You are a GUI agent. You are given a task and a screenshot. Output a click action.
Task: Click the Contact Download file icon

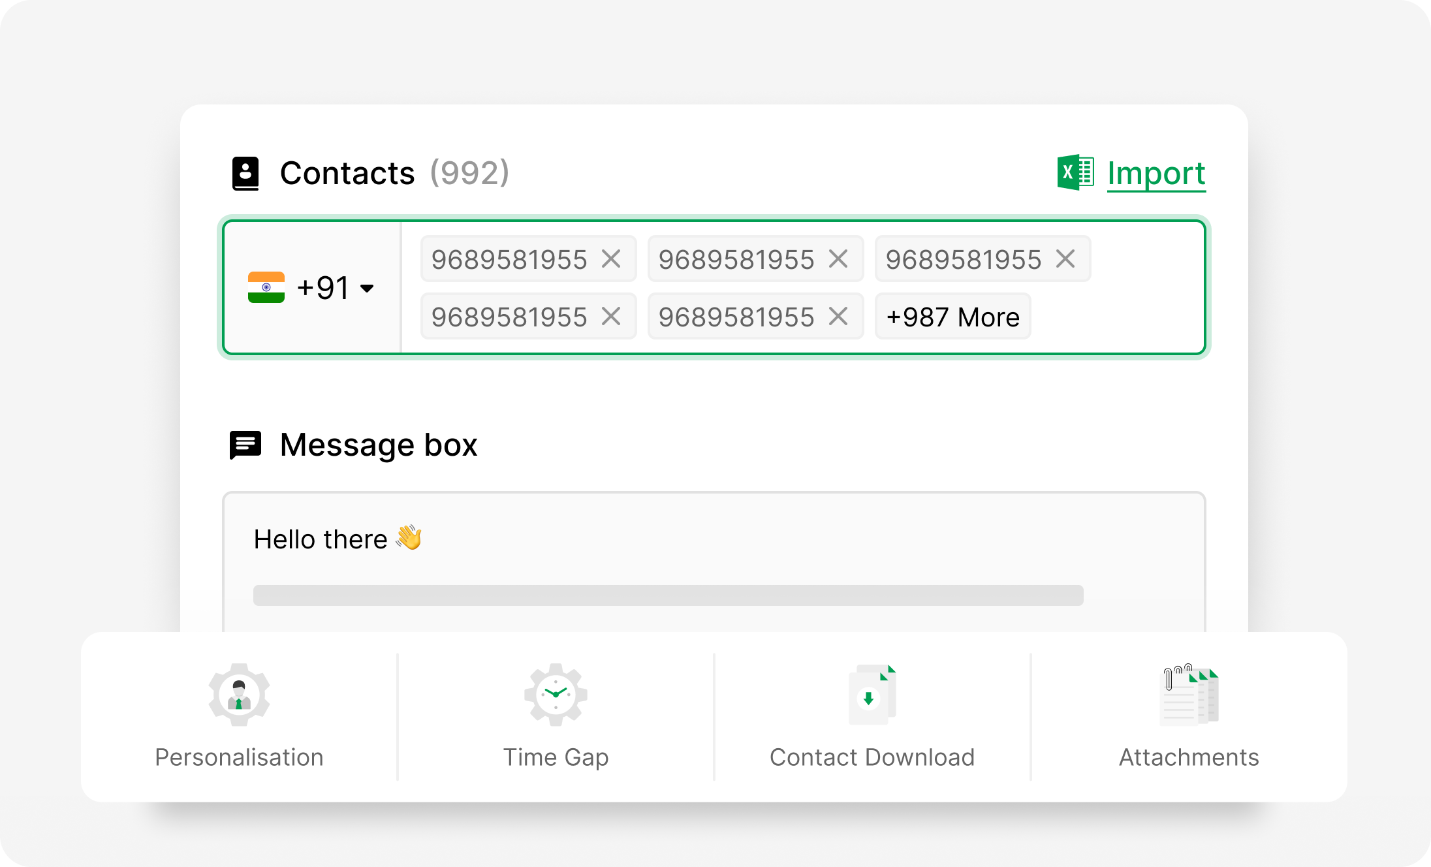point(872,695)
